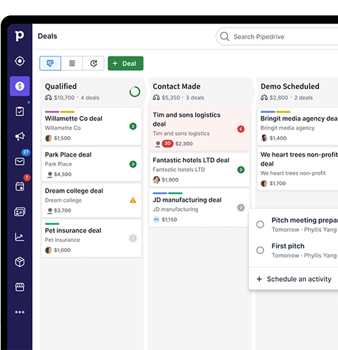Open the Pet insurance deal card title
The width and height of the screenshot is (338, 350).
click(73, 230)
